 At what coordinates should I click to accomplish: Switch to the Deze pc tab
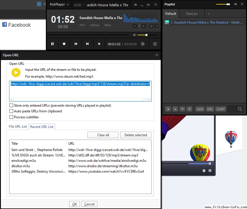pyautogui.click(x=192, y=14)
